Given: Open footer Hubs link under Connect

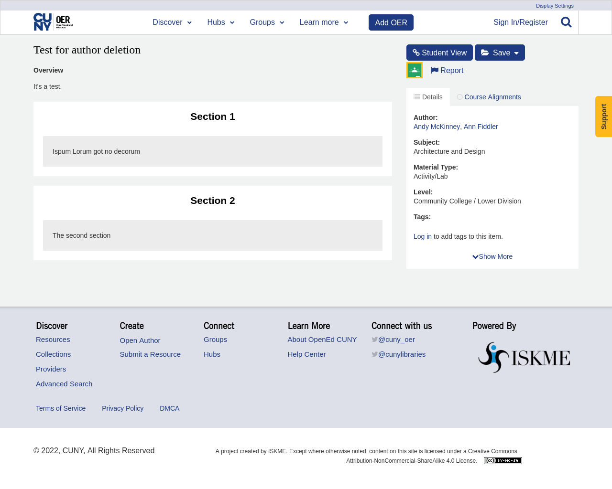Looking at the screenshot, I should point(212,354).
